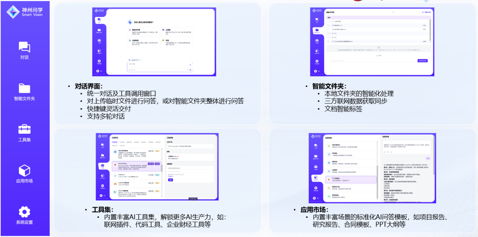Select the checkbox on the uploaded folder row

pyautogui.click(x=328, y=21)
